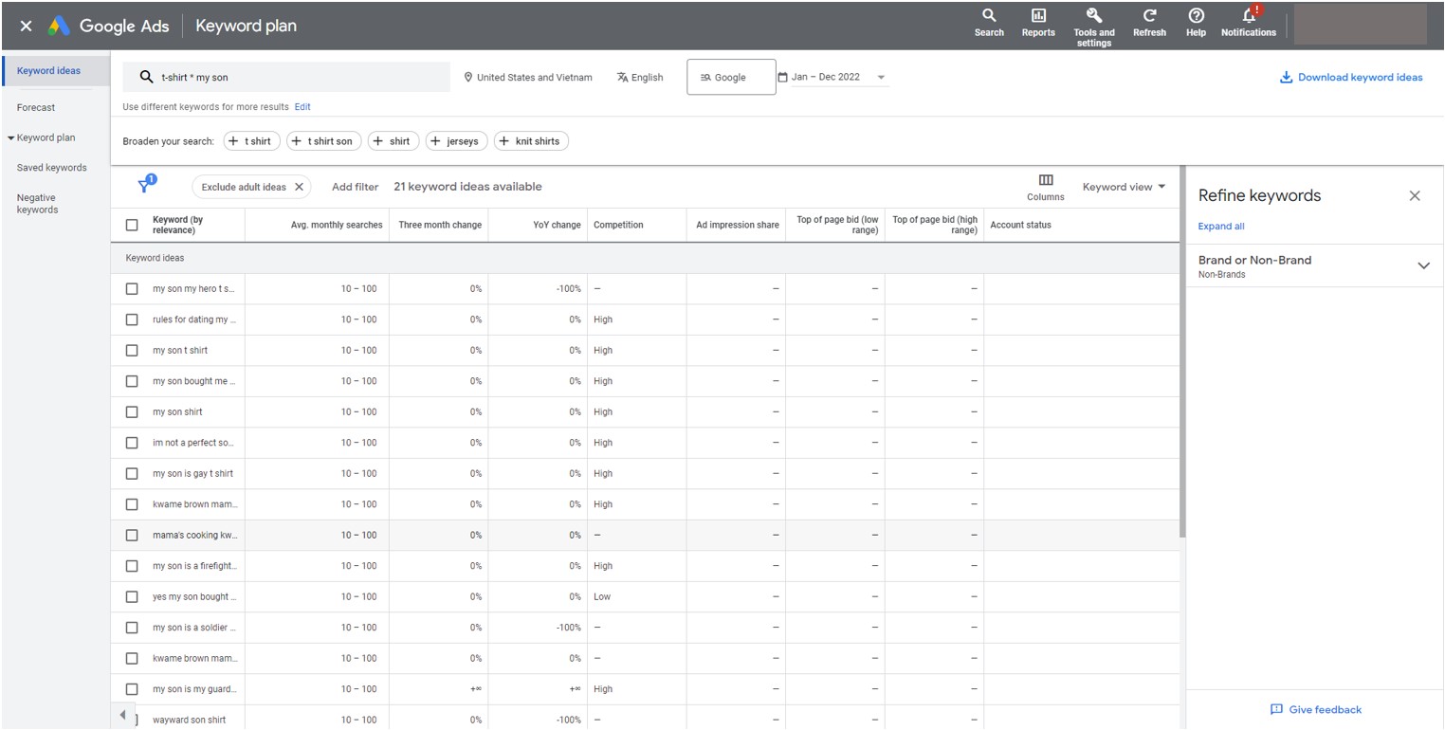1445x730 pixels.
Task: Close the Refine keywords panel
Action: (1415, 195)
